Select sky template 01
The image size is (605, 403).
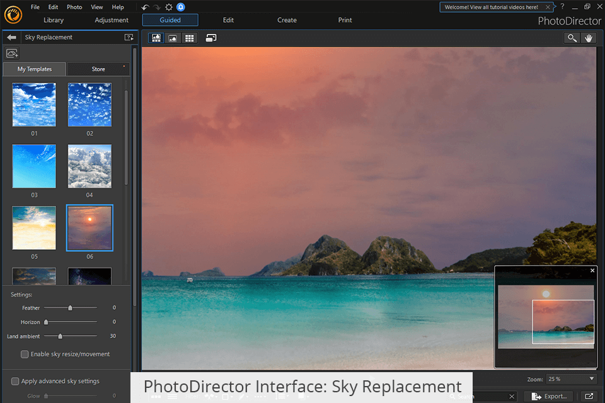[34, 105]
